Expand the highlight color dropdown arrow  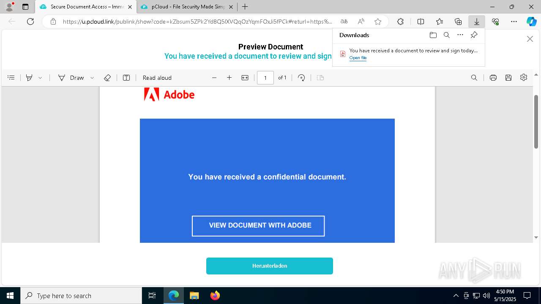40,78
